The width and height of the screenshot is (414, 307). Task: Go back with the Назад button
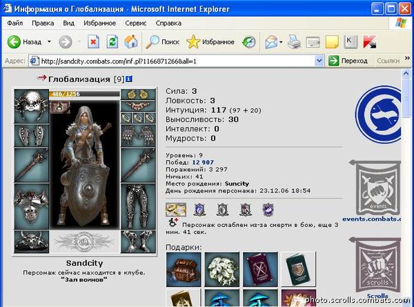pos(24,41)
